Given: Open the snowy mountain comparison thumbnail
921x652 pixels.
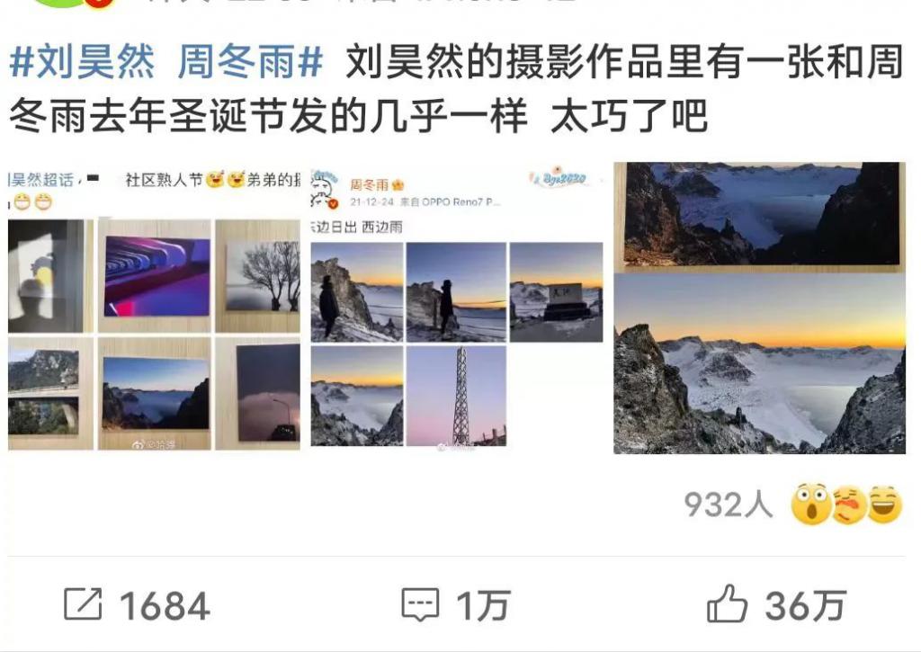Looking at the screenshot, I should 759,308.
